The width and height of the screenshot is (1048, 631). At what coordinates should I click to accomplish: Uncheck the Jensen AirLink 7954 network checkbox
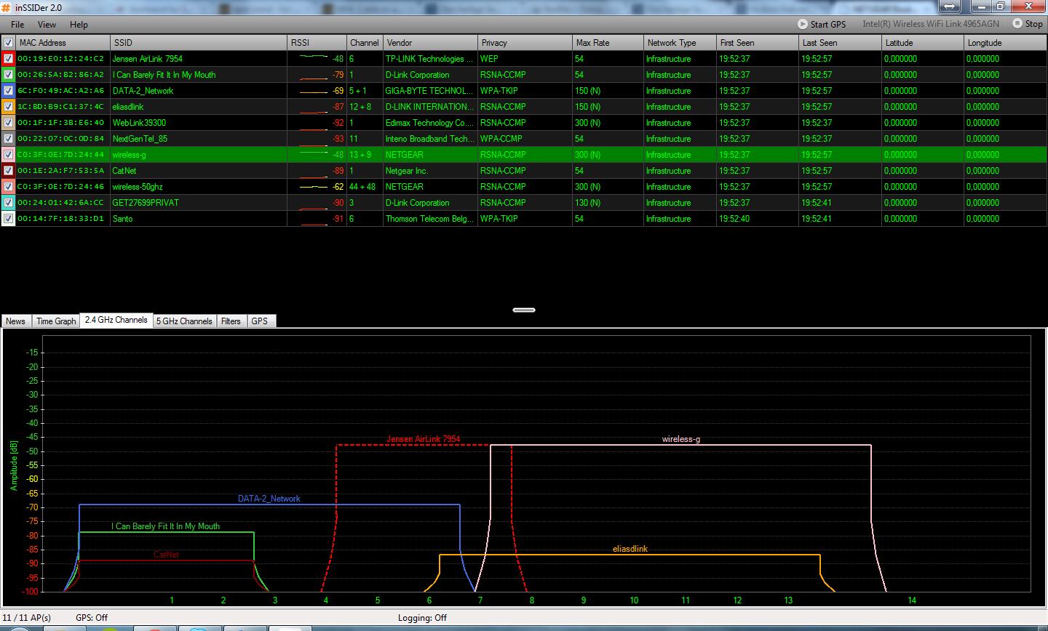8,59
